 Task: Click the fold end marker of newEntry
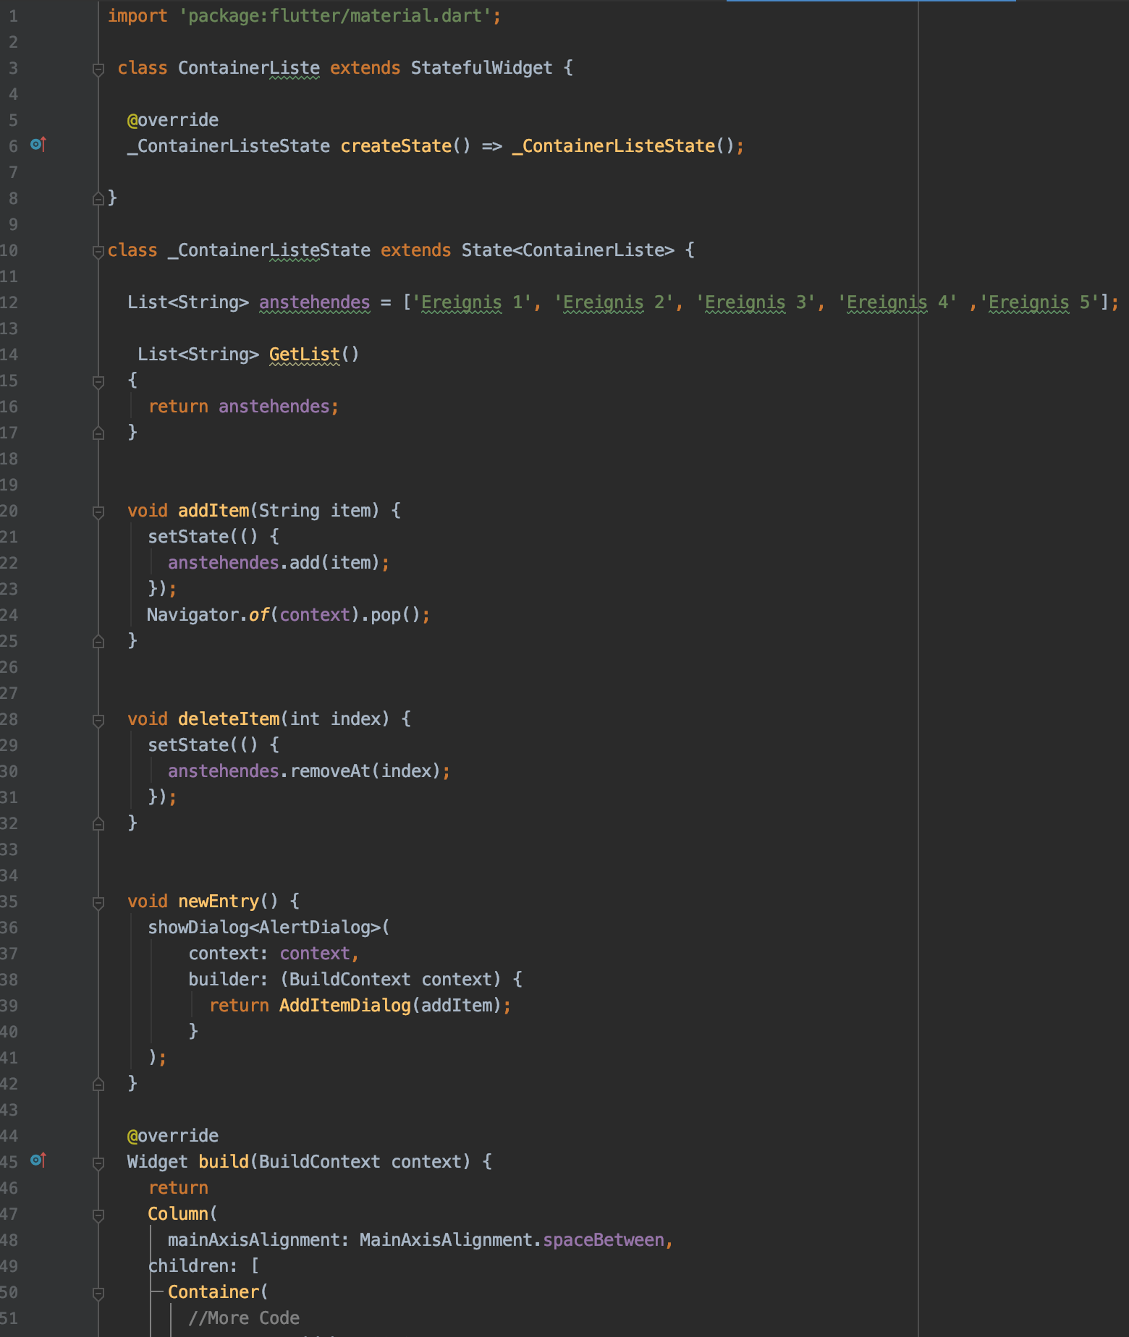[x=98, y=1084]
